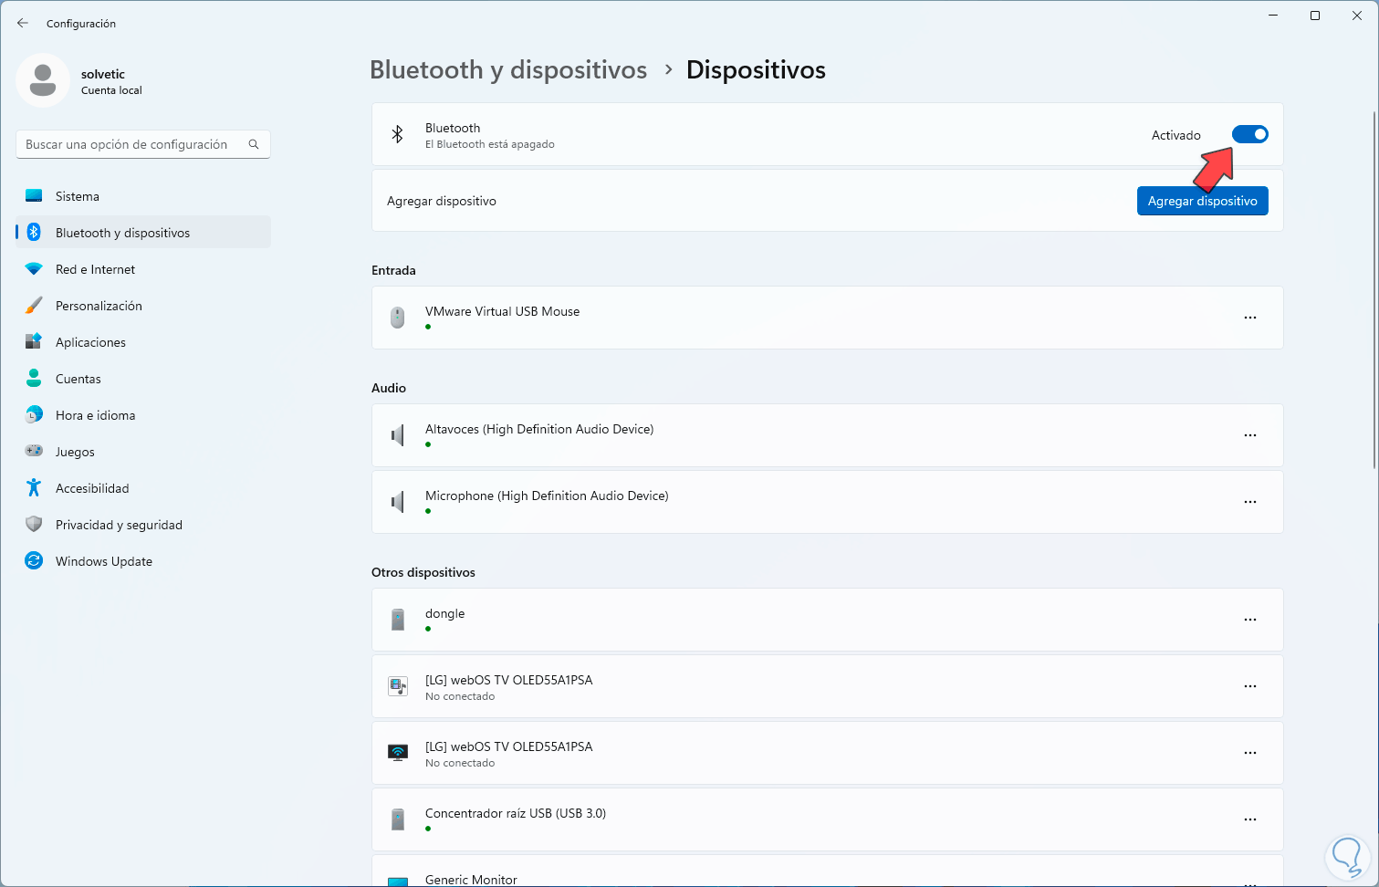Image resolution: width=1379 pixels, height=887 pixels.
Task: Click Bluetooth y dispositivos breadcrumb link
Action: [x=508, y=70]
